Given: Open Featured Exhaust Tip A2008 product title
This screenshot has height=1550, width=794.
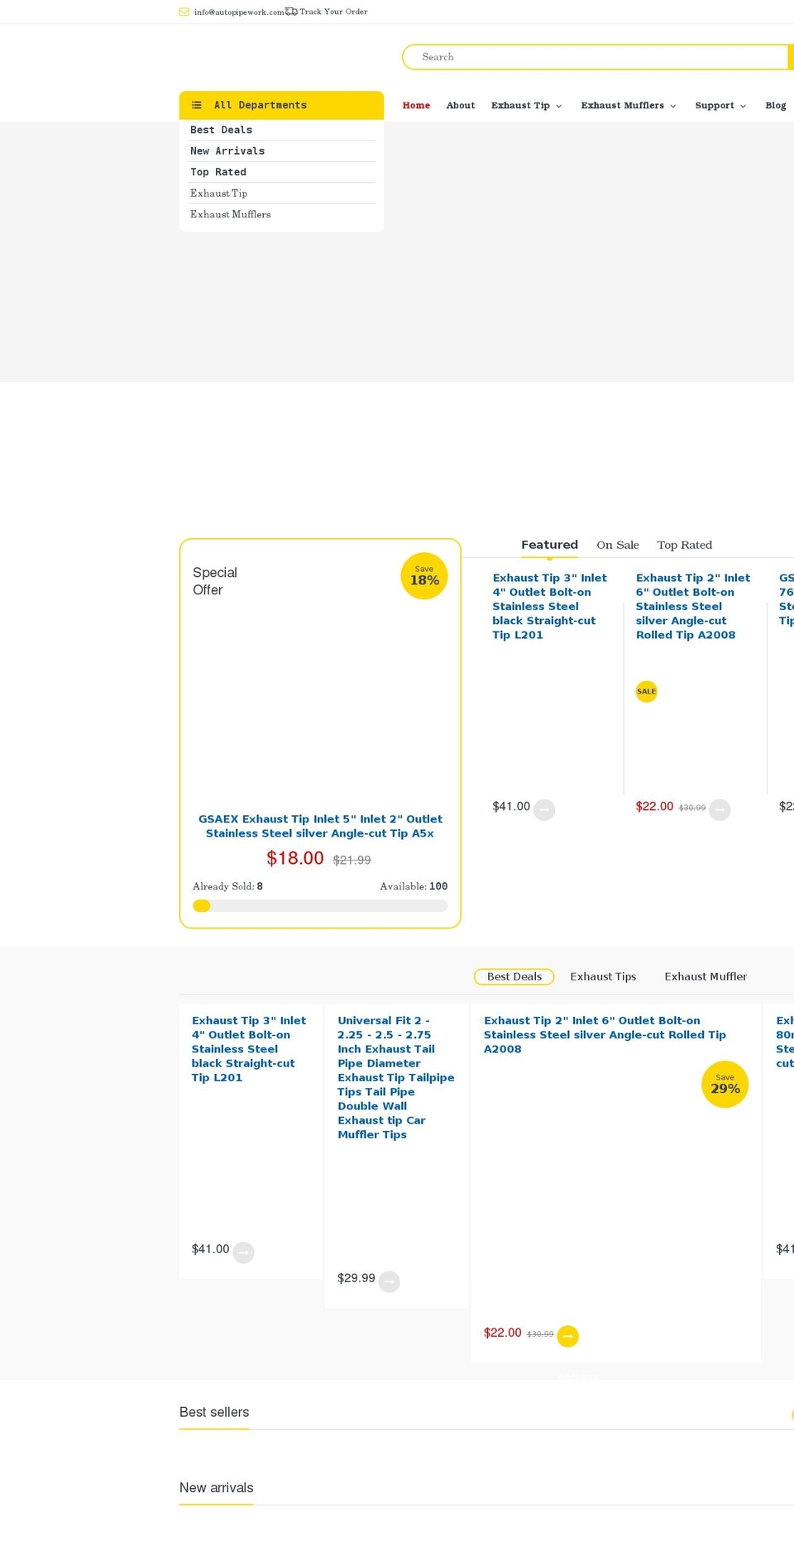Looking at the screenshot, I should click(x=693, y=606).
